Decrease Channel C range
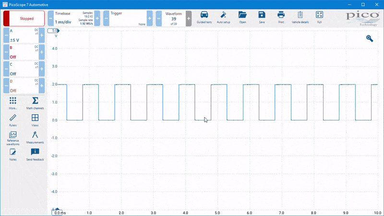The height and width of the screenshot is (216, 384). point(6,69)
